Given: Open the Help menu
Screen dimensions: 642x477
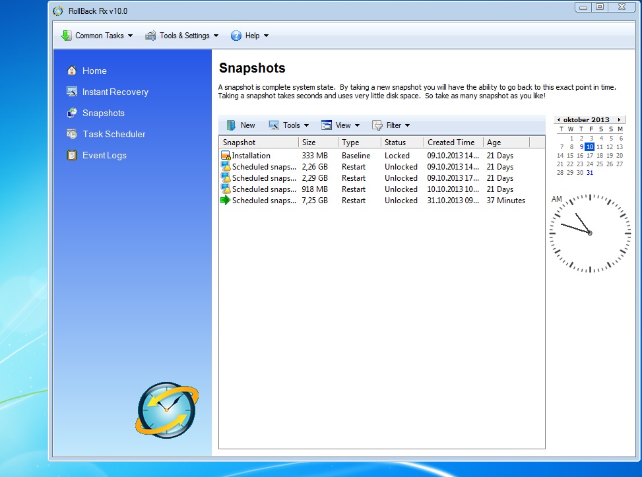Looking at the screenshot, I should (250, 36).
